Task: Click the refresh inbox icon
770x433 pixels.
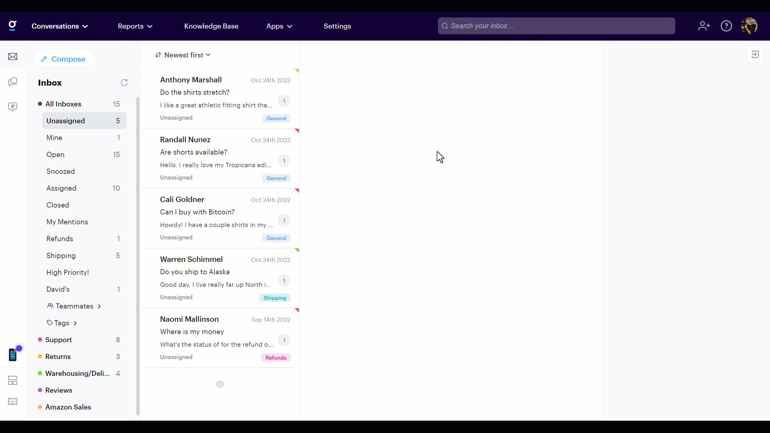Action: click(124, 83)
